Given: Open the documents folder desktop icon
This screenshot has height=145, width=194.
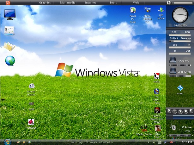Looking at the screenshot, I should (9, 46).
